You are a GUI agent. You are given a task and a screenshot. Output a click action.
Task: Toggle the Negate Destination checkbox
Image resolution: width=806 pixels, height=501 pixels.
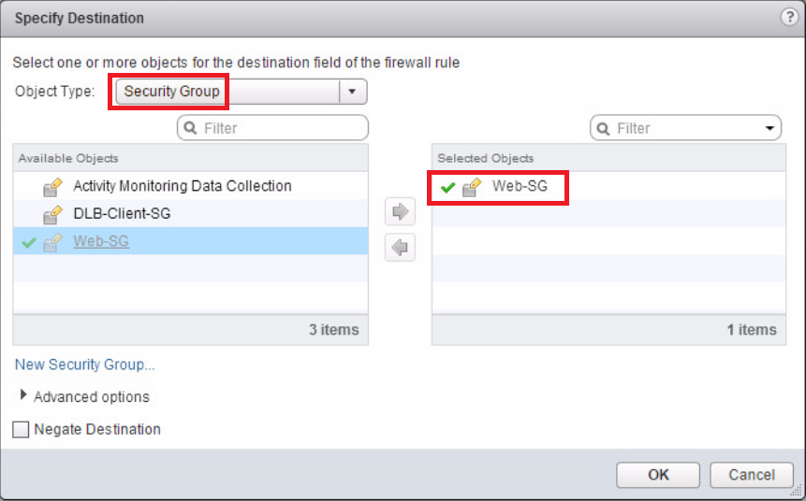(21, 429)
